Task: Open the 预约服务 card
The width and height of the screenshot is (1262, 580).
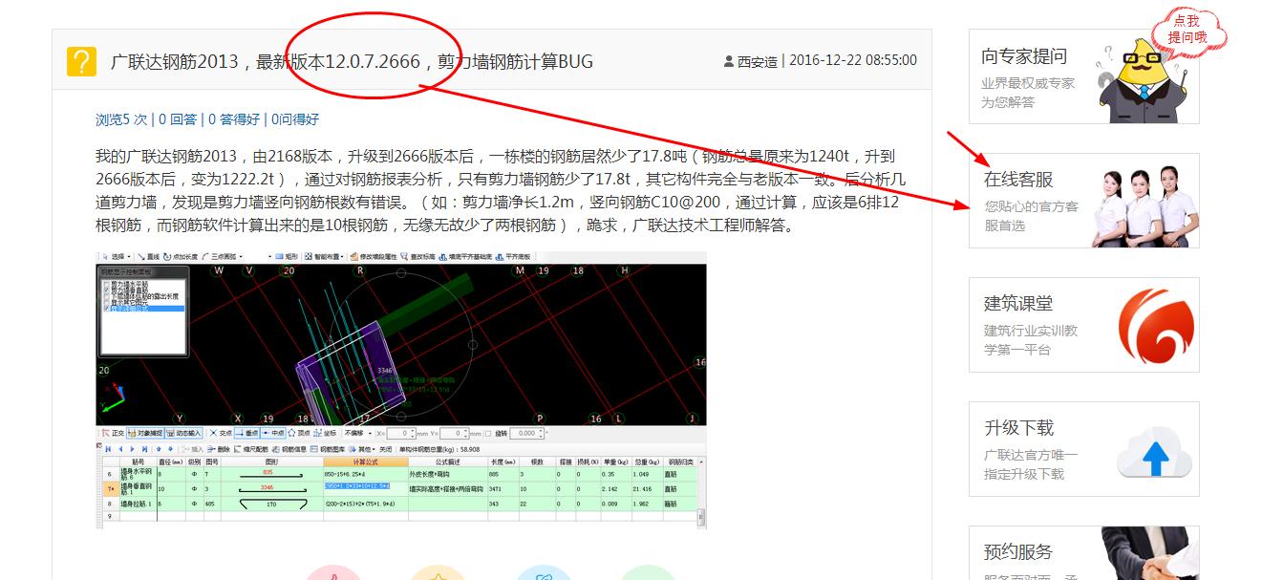Action: [1083, 552]
